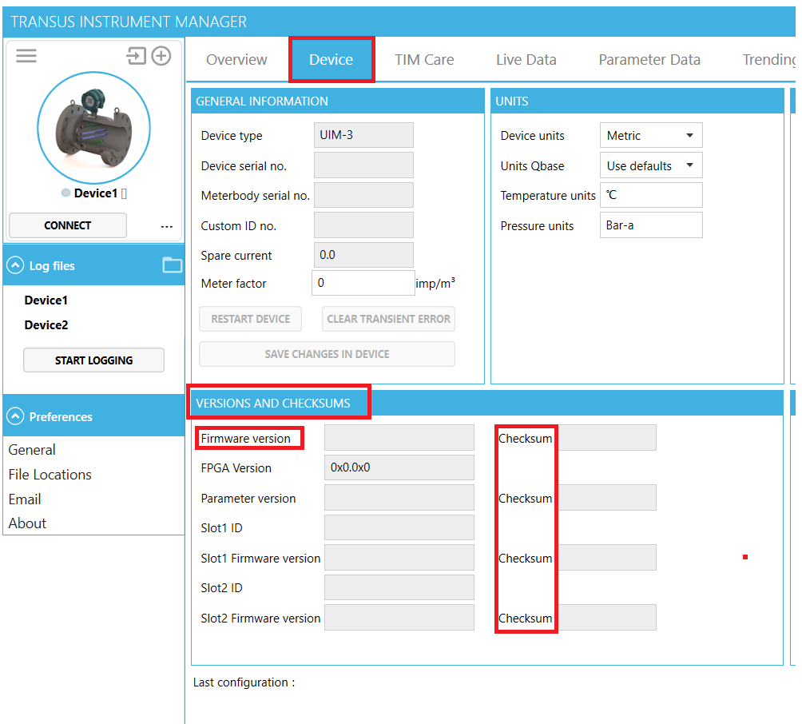
Task: Open the TIM Care tab
Action: [424, 59]
